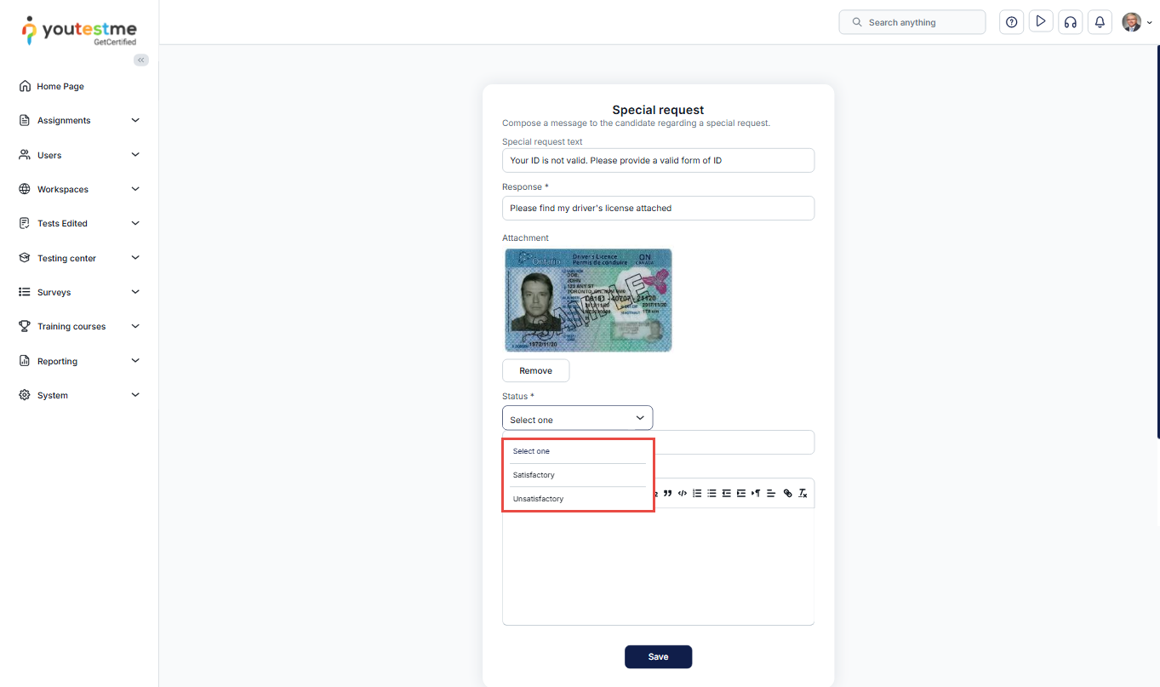Remove the attached driver's license
This screenshot has width=1160, height=687.
(x=535, y=370)
